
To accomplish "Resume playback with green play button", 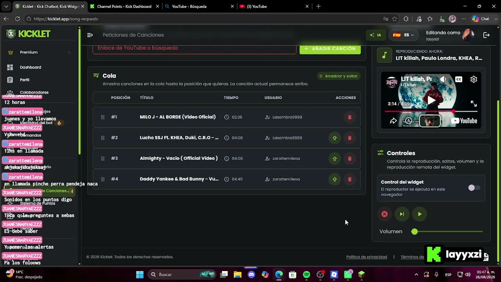I will tap(420, 214).
